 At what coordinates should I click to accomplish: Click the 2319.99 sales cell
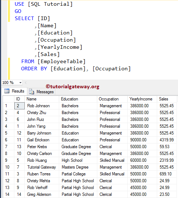(x=167, y=160)
